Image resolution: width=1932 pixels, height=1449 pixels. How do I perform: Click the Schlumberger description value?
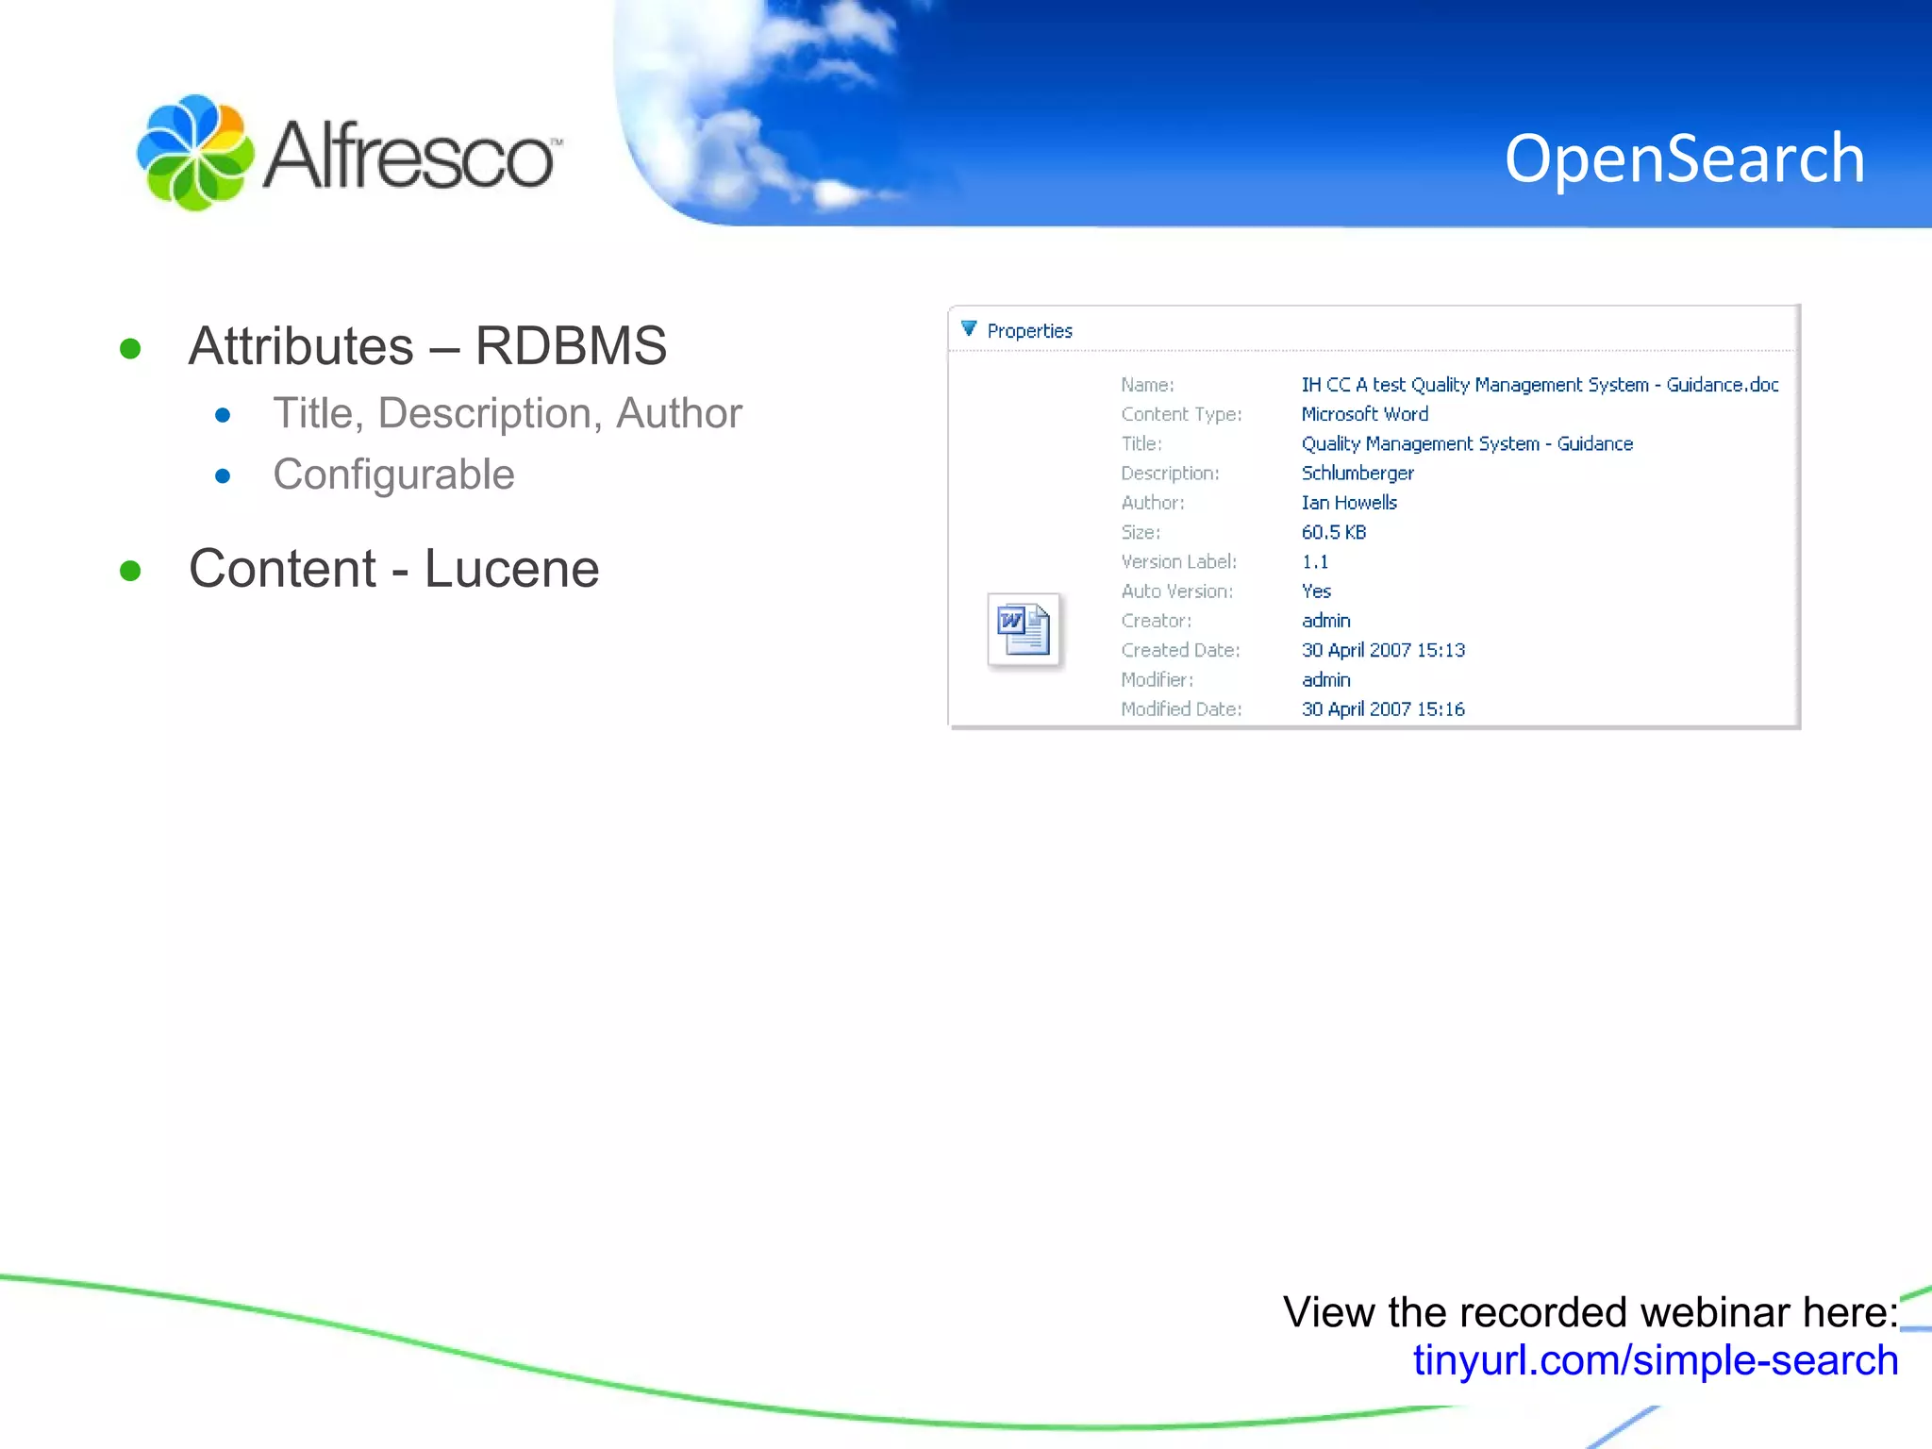click(x=1357, y=473)
